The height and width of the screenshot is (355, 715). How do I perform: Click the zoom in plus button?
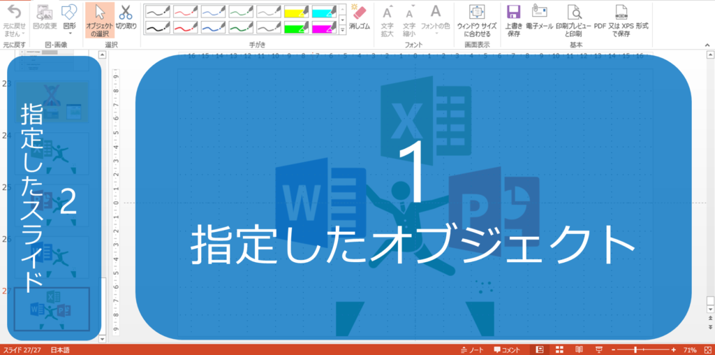pyautogui.click(x=674, y=349)
